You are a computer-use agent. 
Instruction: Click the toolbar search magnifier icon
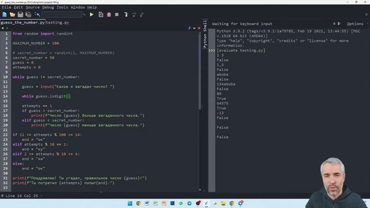click(x=84, y=14)
